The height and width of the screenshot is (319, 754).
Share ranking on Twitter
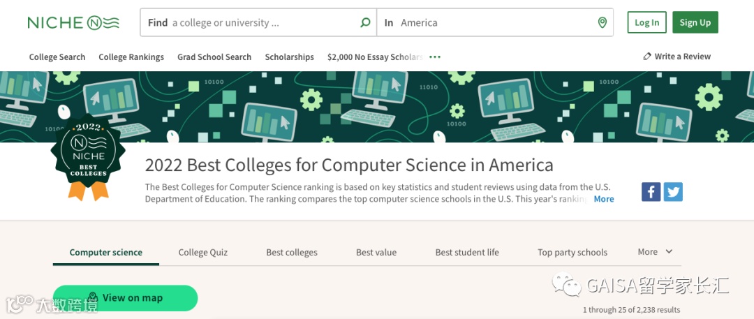click(x=673, y=191)
